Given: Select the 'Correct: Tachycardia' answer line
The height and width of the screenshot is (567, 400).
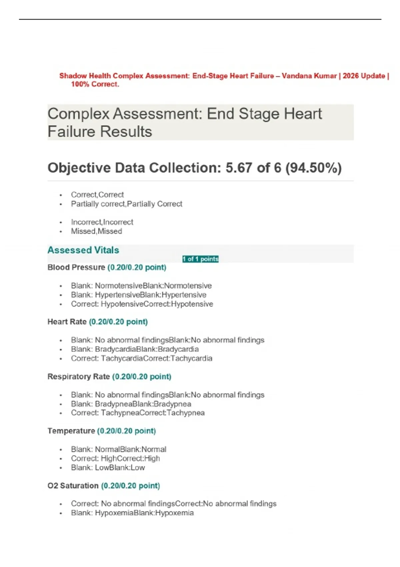Looking at the screenshot, I should tap(142, 359).
